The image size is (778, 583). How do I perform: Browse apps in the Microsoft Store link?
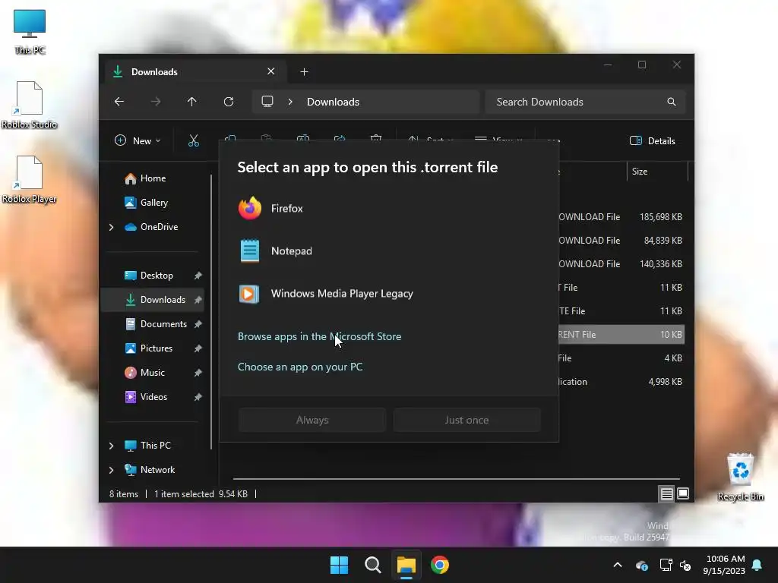319,336
